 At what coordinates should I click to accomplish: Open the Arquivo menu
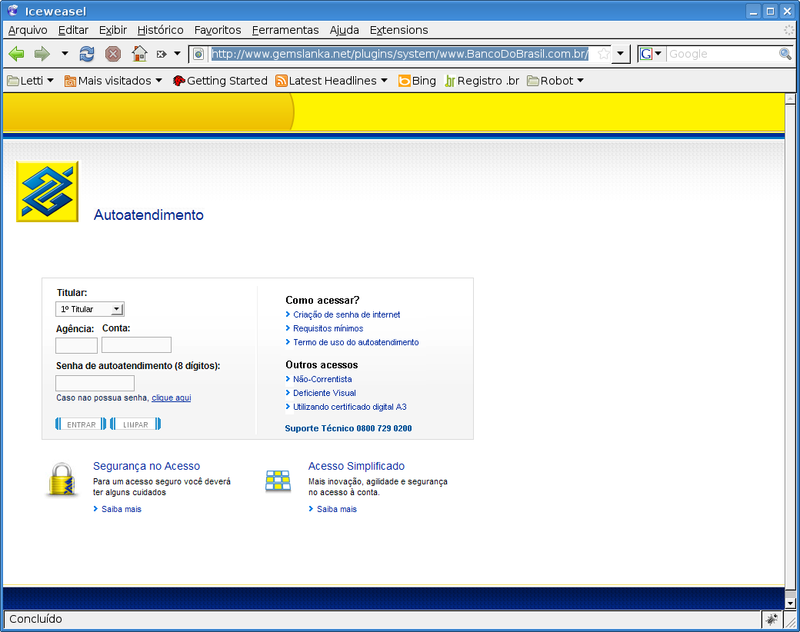tap(28, 30)
